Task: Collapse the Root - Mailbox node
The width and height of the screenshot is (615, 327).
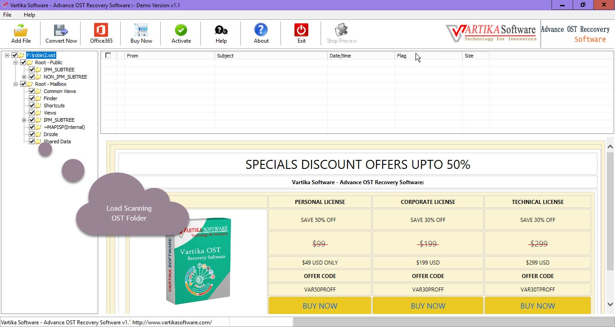Action: click(x=16, y=84)
